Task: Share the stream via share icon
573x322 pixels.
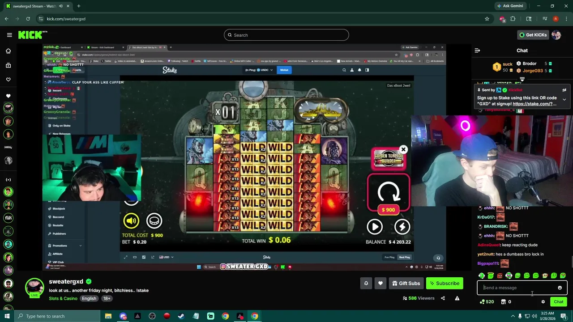Action: [443, 298]
